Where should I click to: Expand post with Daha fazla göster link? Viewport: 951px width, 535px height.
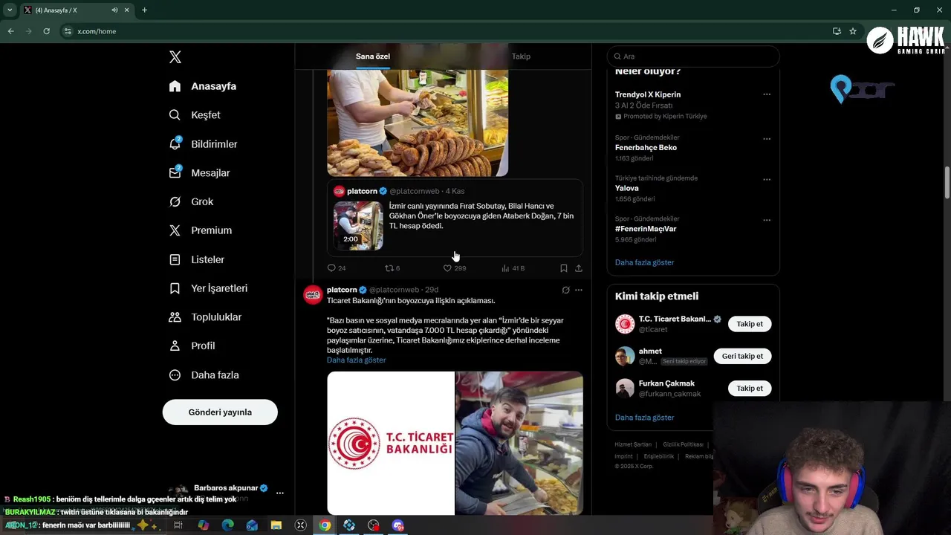tap(356, 360)
